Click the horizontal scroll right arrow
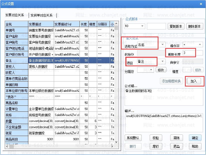This screenshot has width=206, height=155. tap(112, 146)
